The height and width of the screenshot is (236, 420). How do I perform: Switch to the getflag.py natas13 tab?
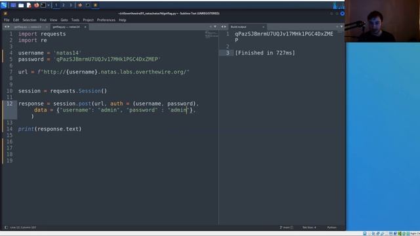(x=28, y=27)
